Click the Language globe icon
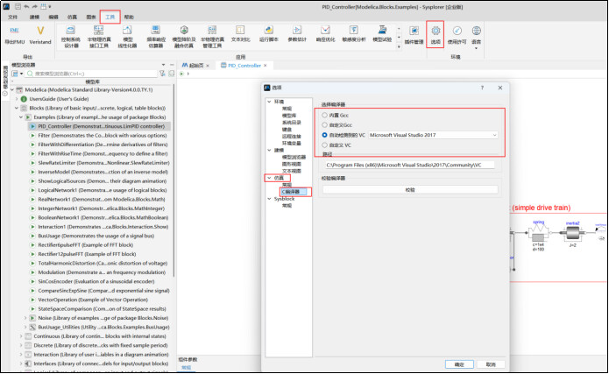 476,31
